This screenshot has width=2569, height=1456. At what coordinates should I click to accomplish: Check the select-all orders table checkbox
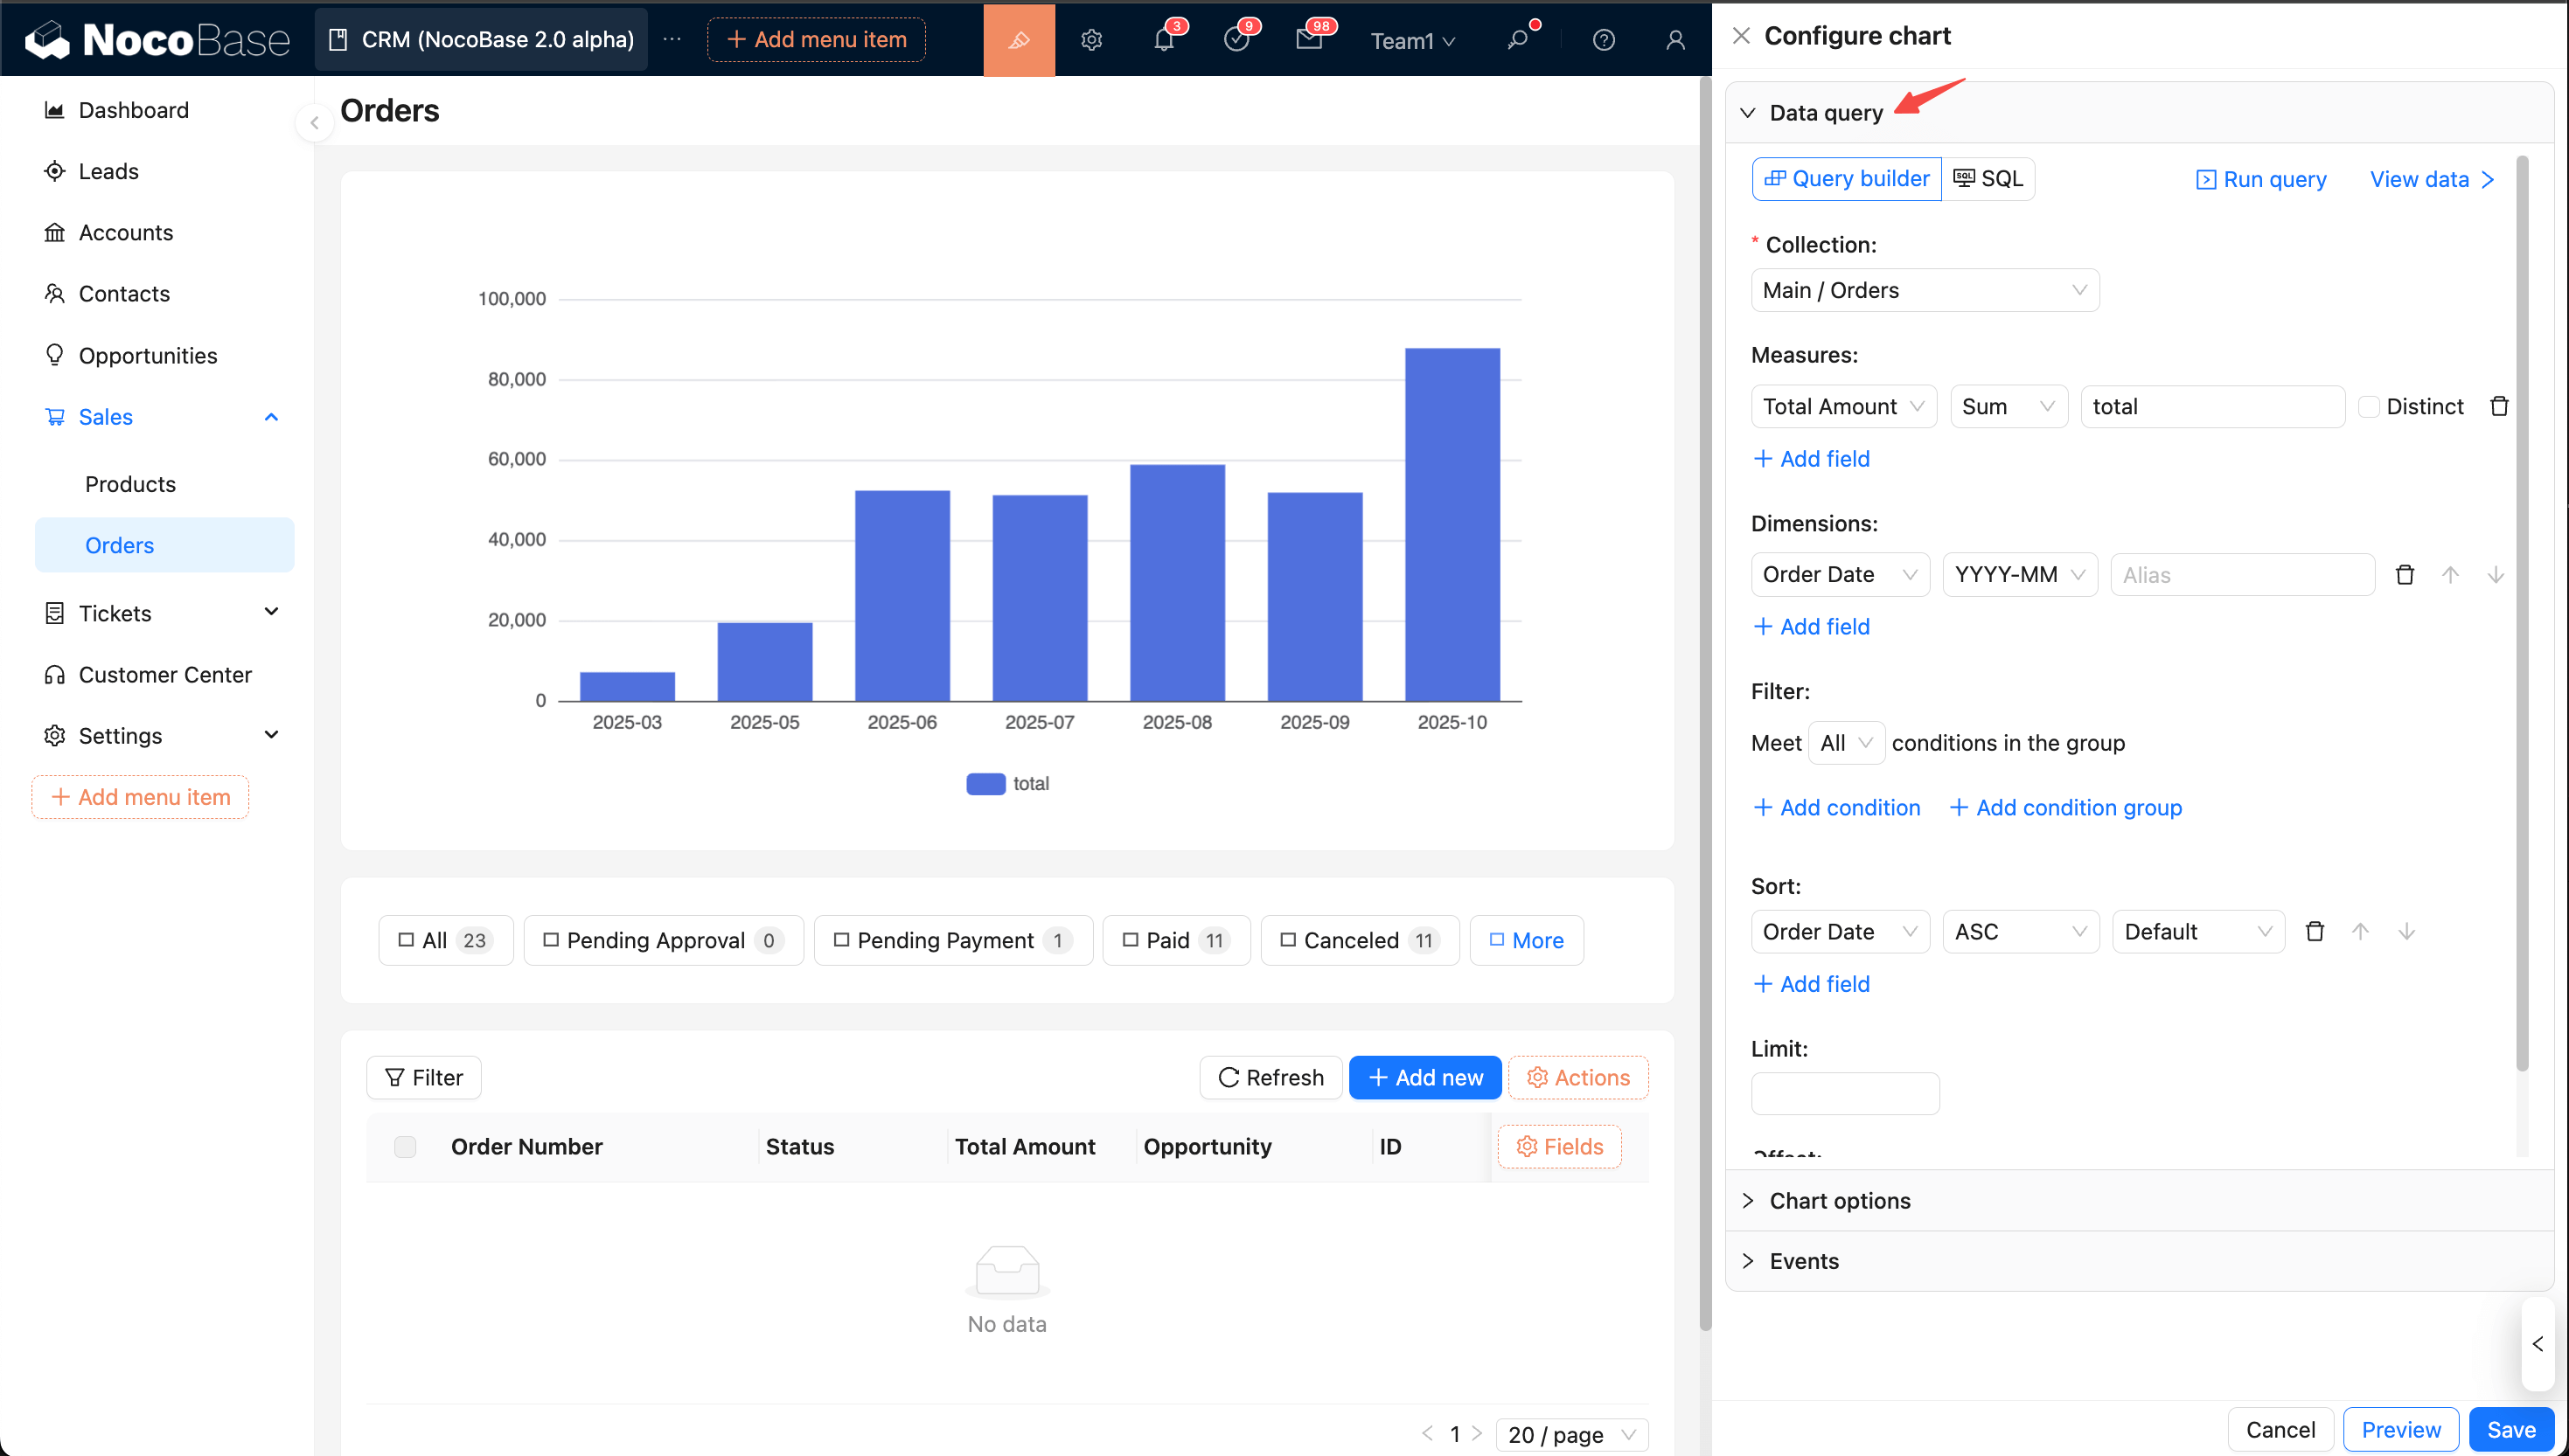[x=405, y=1146]
